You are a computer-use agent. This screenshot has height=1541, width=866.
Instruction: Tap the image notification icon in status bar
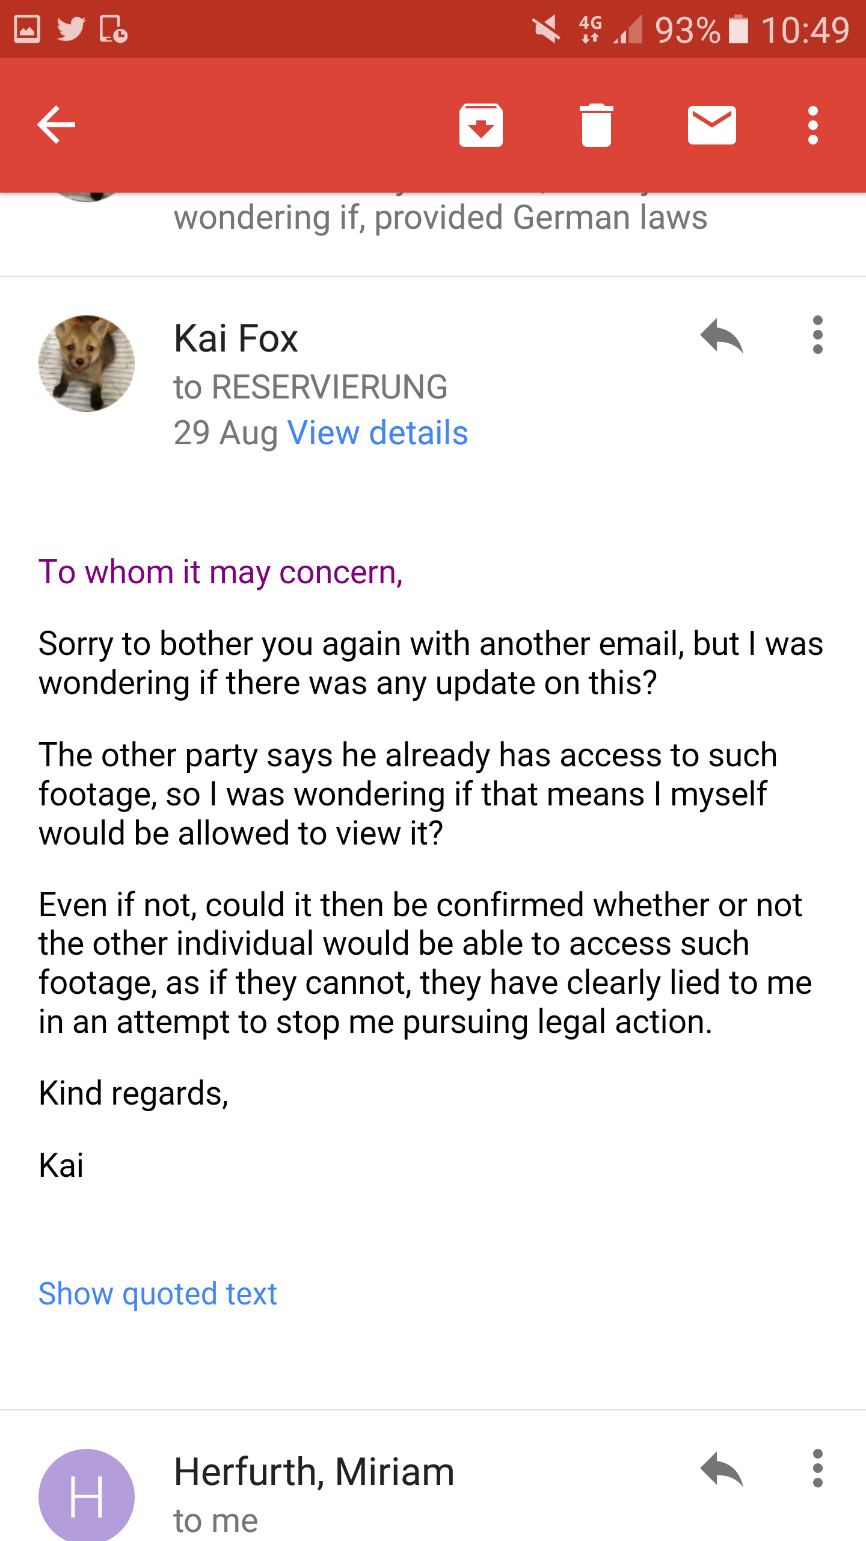click(x=27, y=29)
